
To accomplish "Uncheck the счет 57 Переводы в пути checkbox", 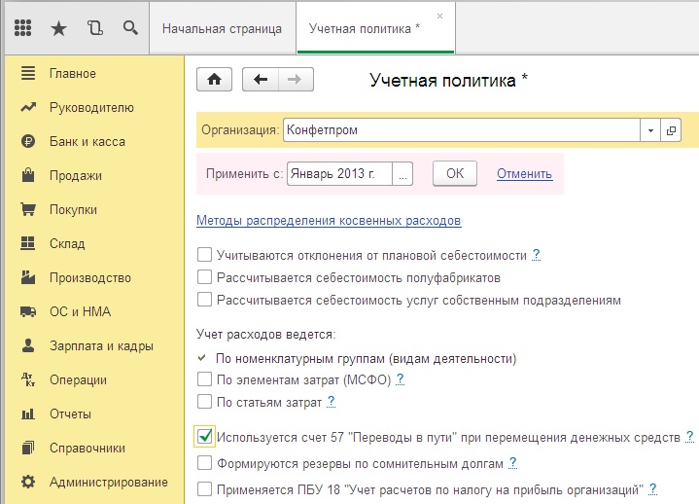I will coord(204,437).
